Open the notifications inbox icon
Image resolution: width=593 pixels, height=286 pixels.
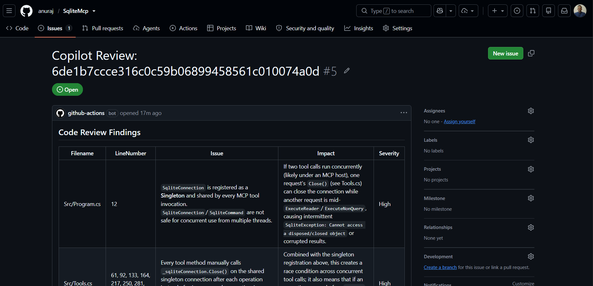click(x=564, y=11)
